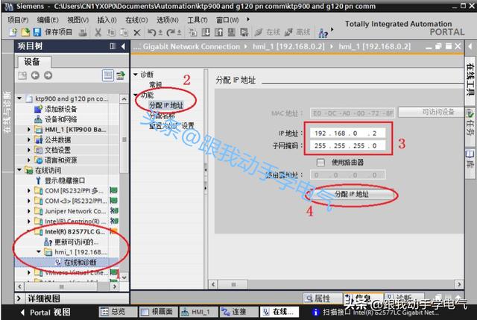This screenshot has height=320, width=477.
Task: Click the blue Save disk icon
Action: pos(37,32)
